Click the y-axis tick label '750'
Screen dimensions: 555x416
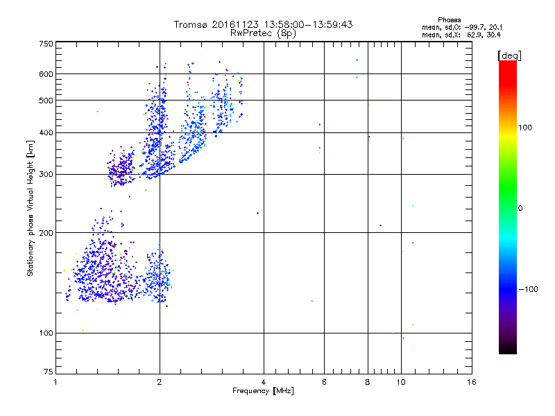[x=46, y=44]
